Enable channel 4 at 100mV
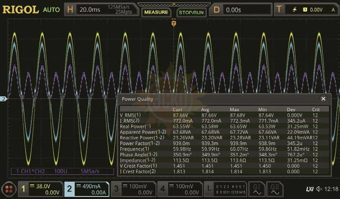Image resolution: width=340 pixels, height=199 pixels. point(180,189)
